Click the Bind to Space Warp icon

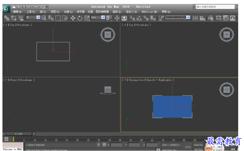point(21,18)
